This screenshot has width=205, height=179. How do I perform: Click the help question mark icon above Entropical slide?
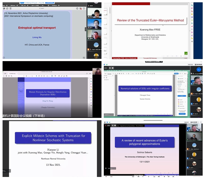coord(84,8)
